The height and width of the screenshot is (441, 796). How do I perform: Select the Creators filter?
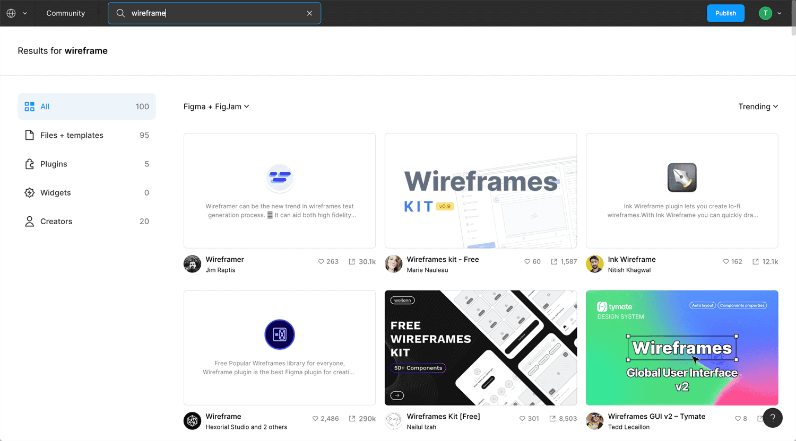(x=86, y=221)
